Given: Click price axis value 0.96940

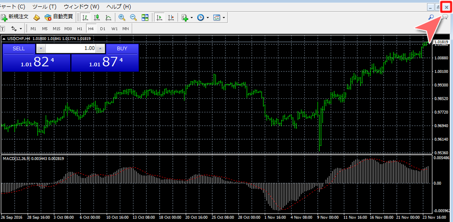Looking at the screenshot, I should click(x=441, y=126).
